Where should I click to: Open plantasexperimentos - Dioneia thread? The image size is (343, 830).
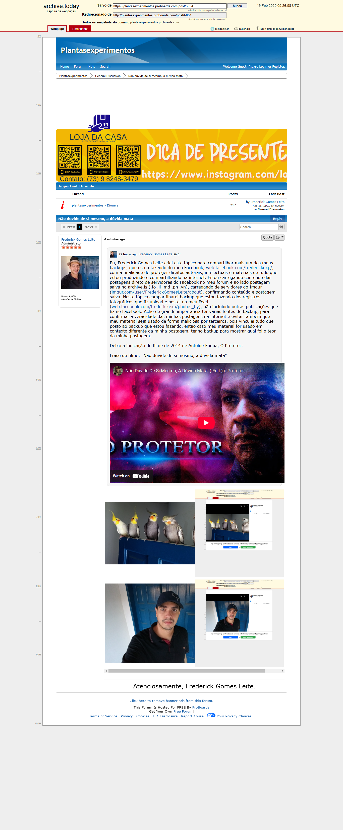(x=95, y=205)
